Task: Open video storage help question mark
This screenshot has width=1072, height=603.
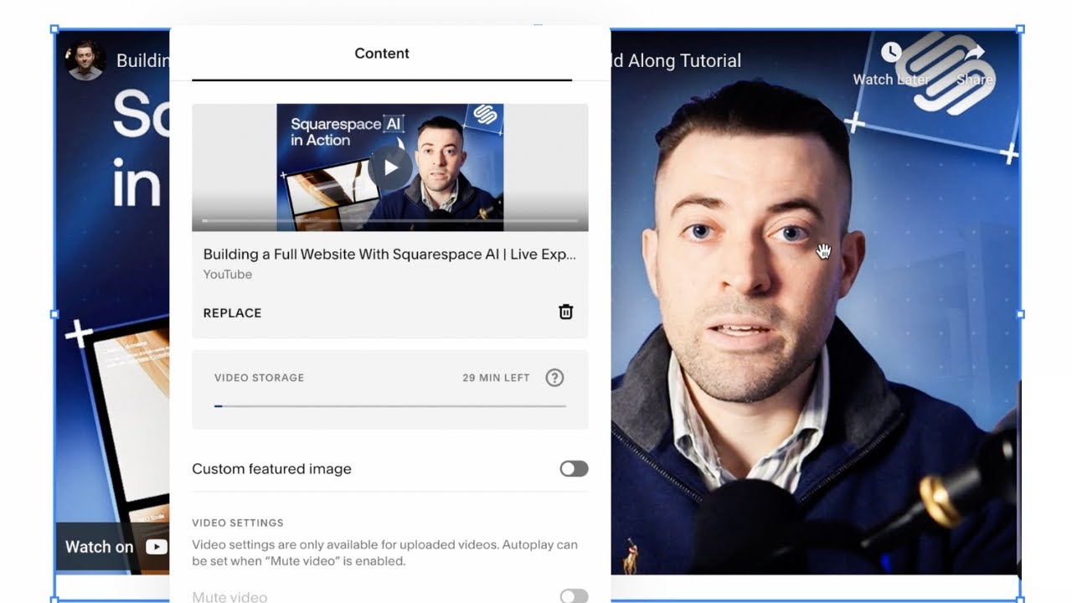Action: tap(554, 378)
